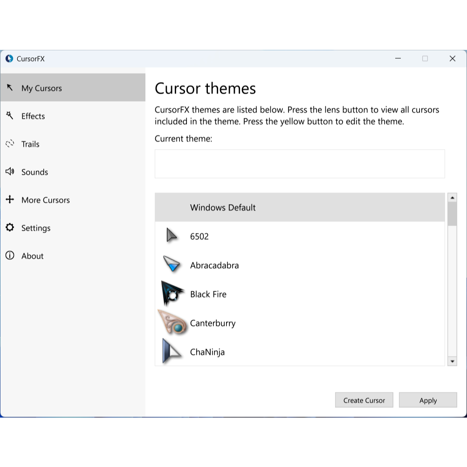
Task: Select the Windows Default theme
Action: coord(223,207)
